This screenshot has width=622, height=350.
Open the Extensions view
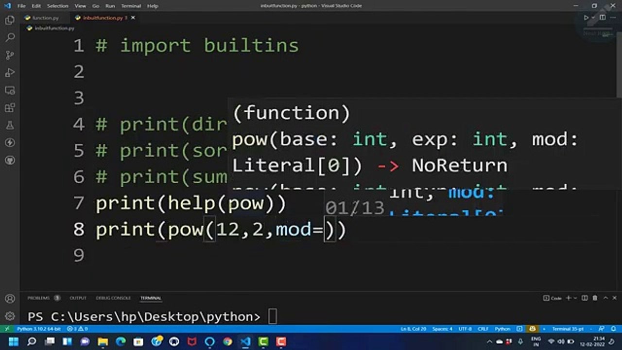tap(10, 108)
